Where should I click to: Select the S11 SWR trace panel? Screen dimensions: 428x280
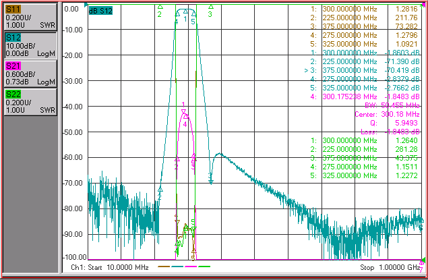point(30,17)
